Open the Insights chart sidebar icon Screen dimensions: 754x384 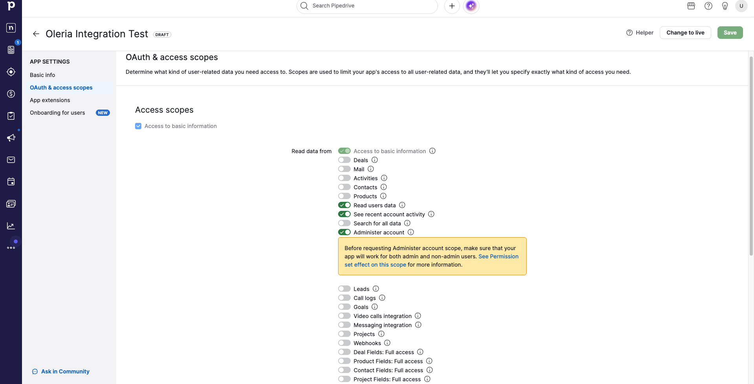click(x=11, y=226)
